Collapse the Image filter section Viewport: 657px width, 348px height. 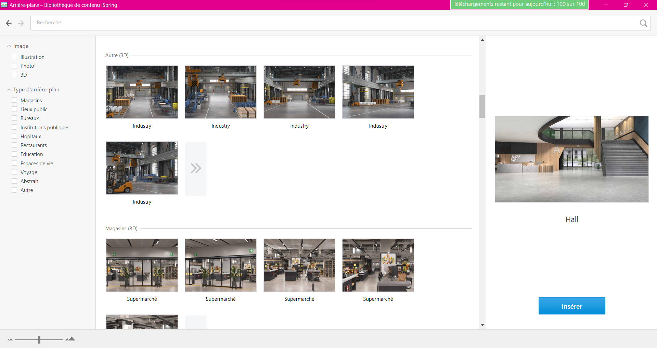pos(9,46)
